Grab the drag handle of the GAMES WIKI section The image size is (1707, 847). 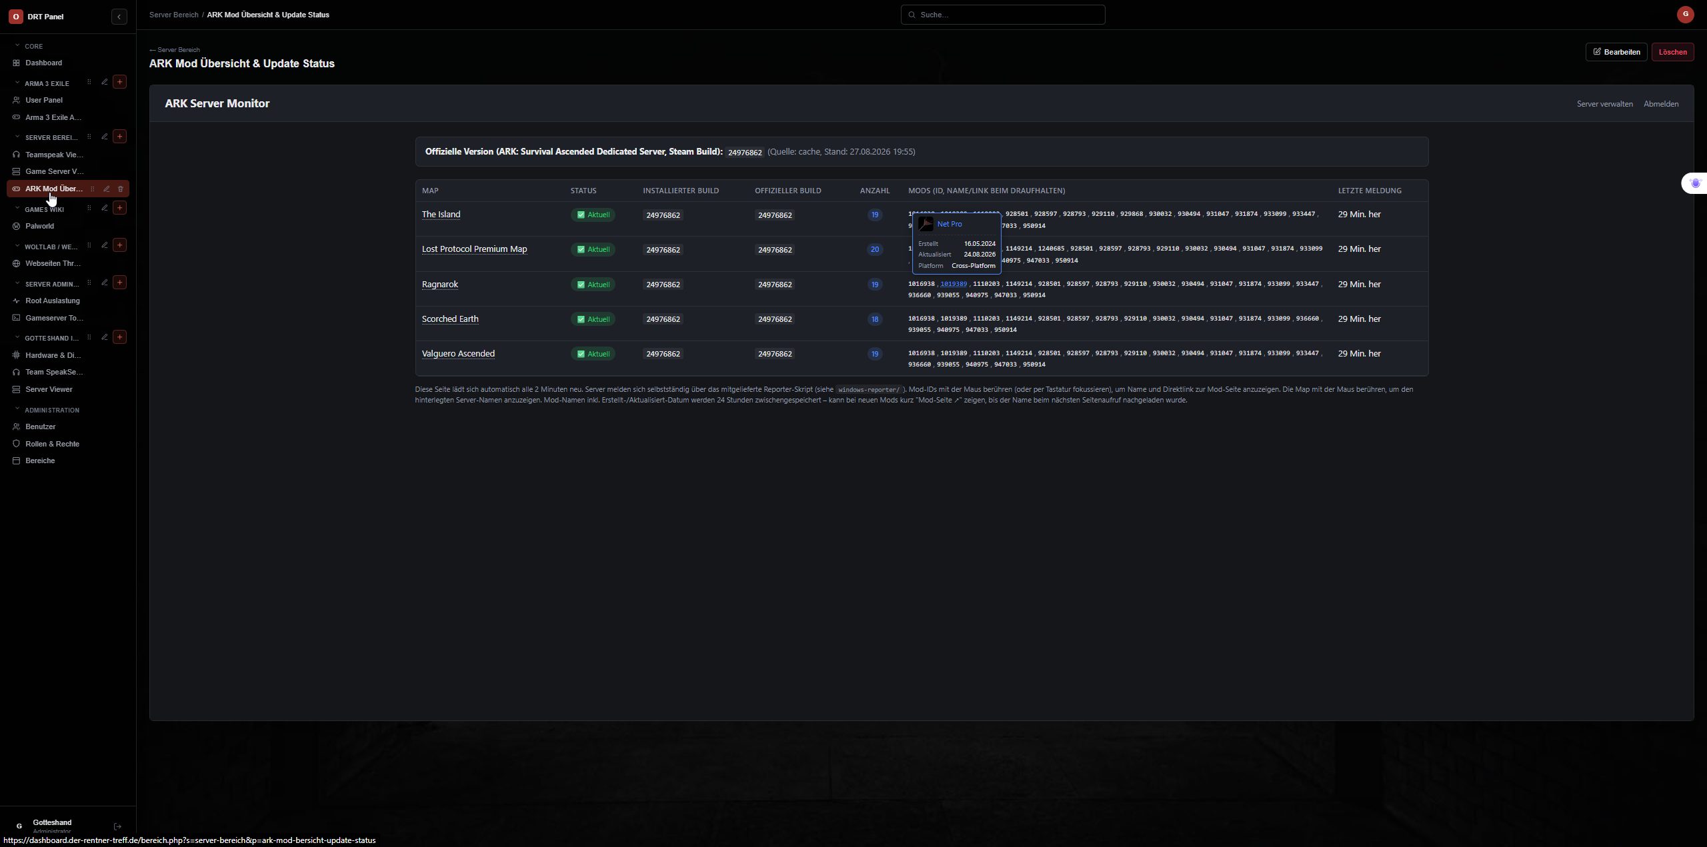pyautogui.click(x=89, y=209)
